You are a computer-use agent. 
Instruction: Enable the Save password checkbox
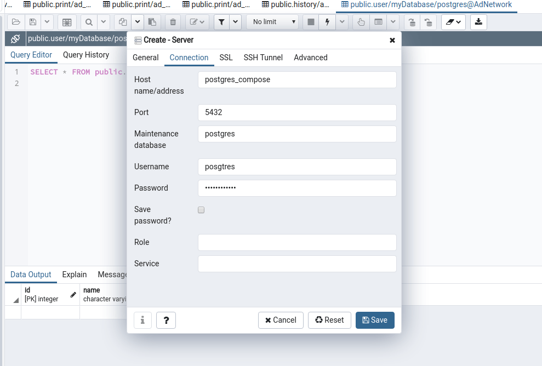[x=201, y=210]
